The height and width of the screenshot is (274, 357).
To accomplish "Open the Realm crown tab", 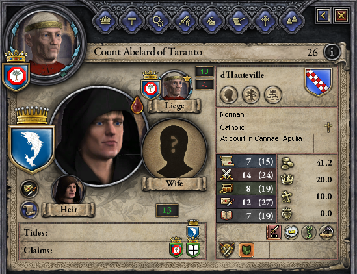I will pos(105,21).
